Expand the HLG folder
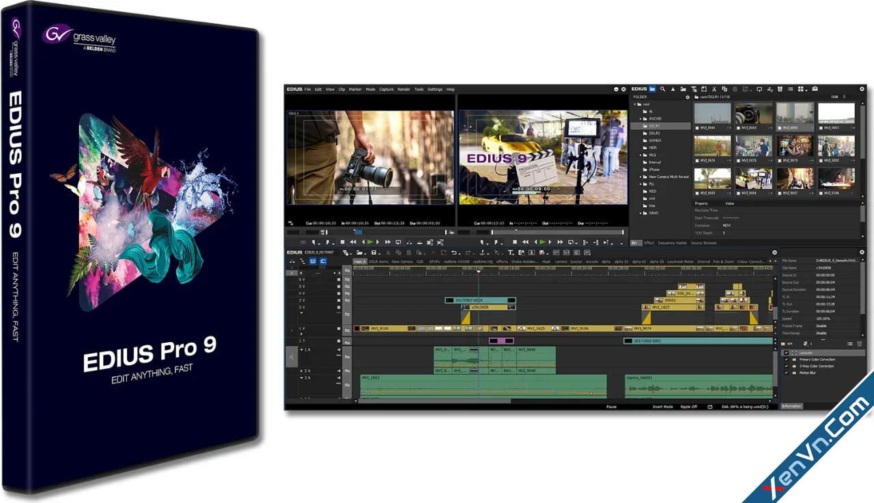874x503 pixels. 641,155
